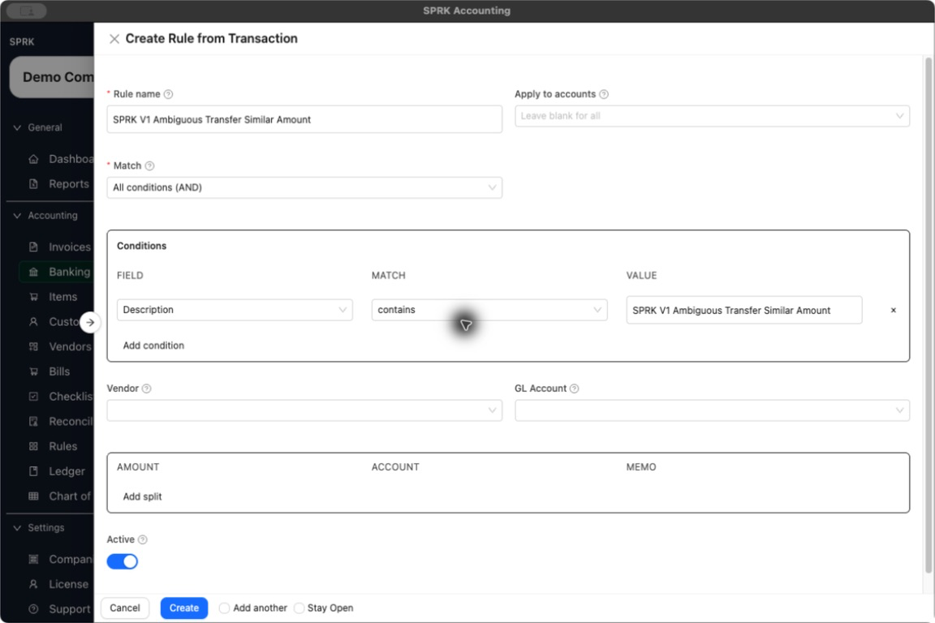
Task: Click the condition Value input field
Action: [x=744, y=310]
